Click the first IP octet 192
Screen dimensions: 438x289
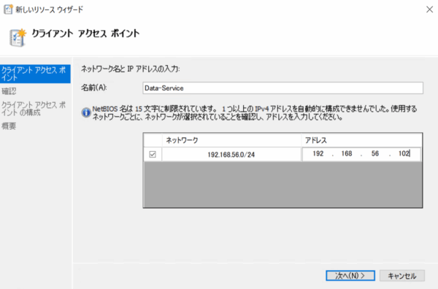click(x=318, y=153)
